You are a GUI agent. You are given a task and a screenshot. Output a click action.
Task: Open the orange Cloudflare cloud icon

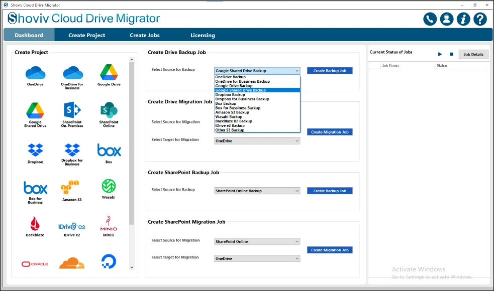point(72,263)
